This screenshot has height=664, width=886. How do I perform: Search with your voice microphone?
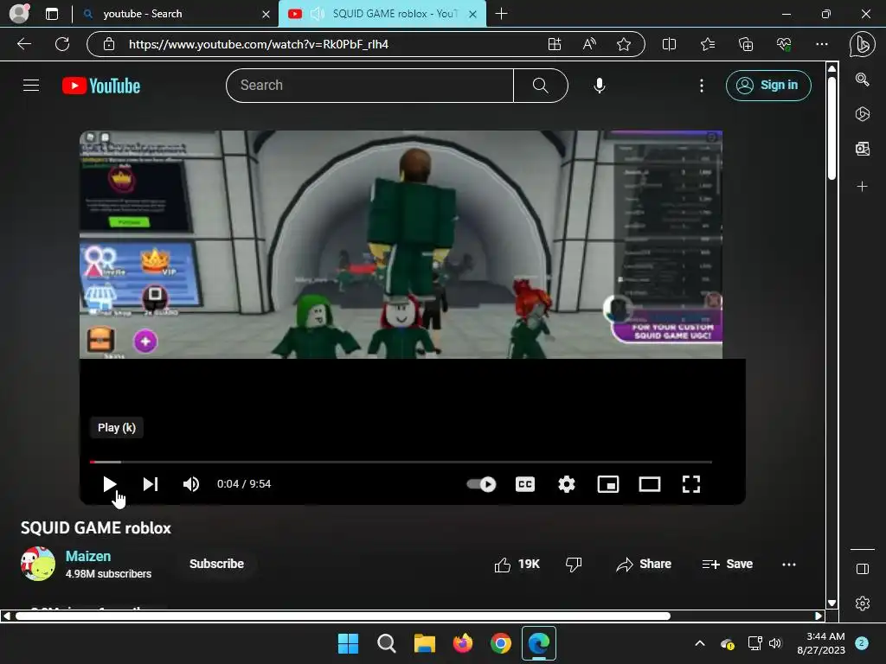[x=600, y=86]
